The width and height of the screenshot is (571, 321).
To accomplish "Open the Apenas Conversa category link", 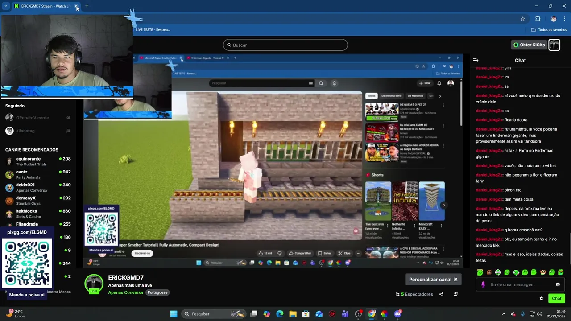I will [x=125, y=292].
